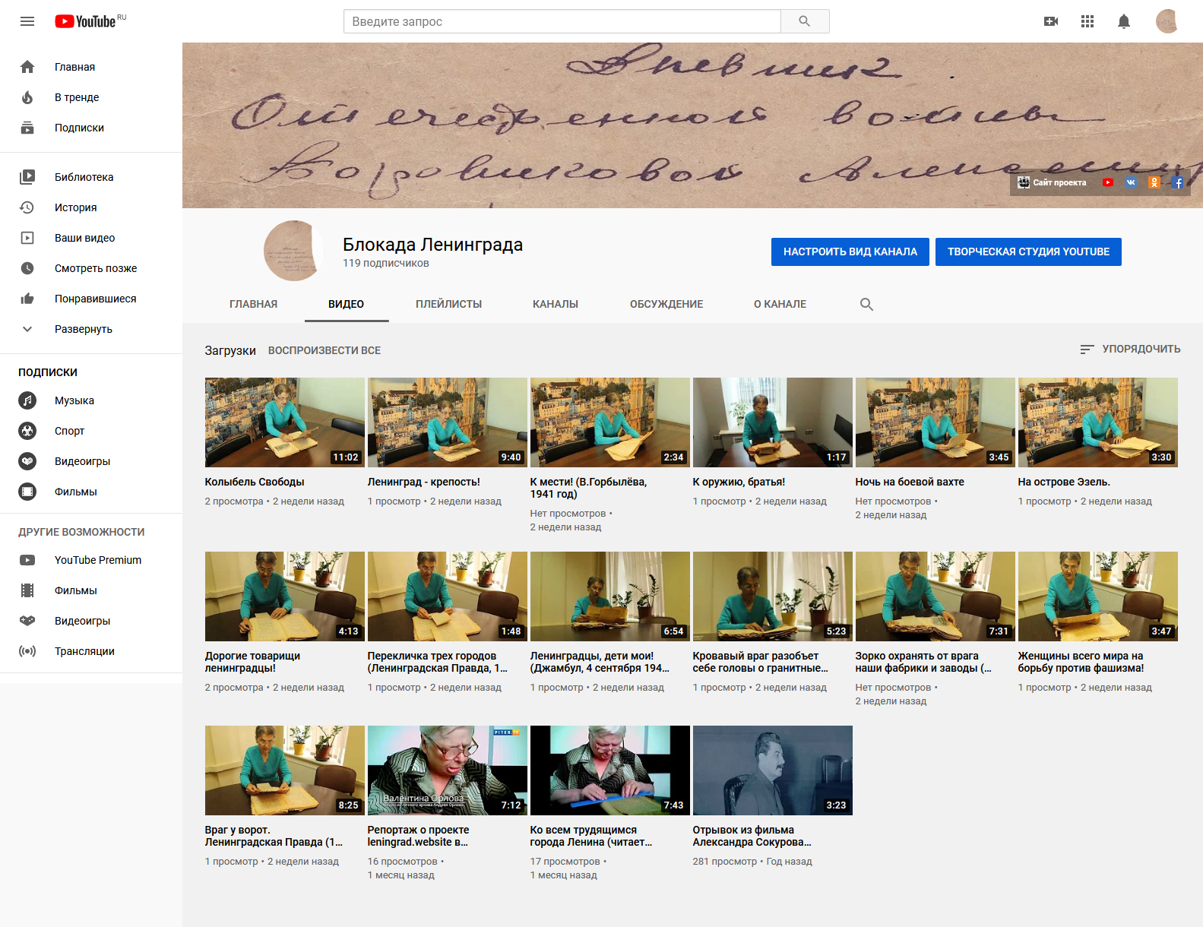Viewport: 1203px width, 927px height.
Task: Open the create video camera icon
Action: click(x=1051, y=21)
